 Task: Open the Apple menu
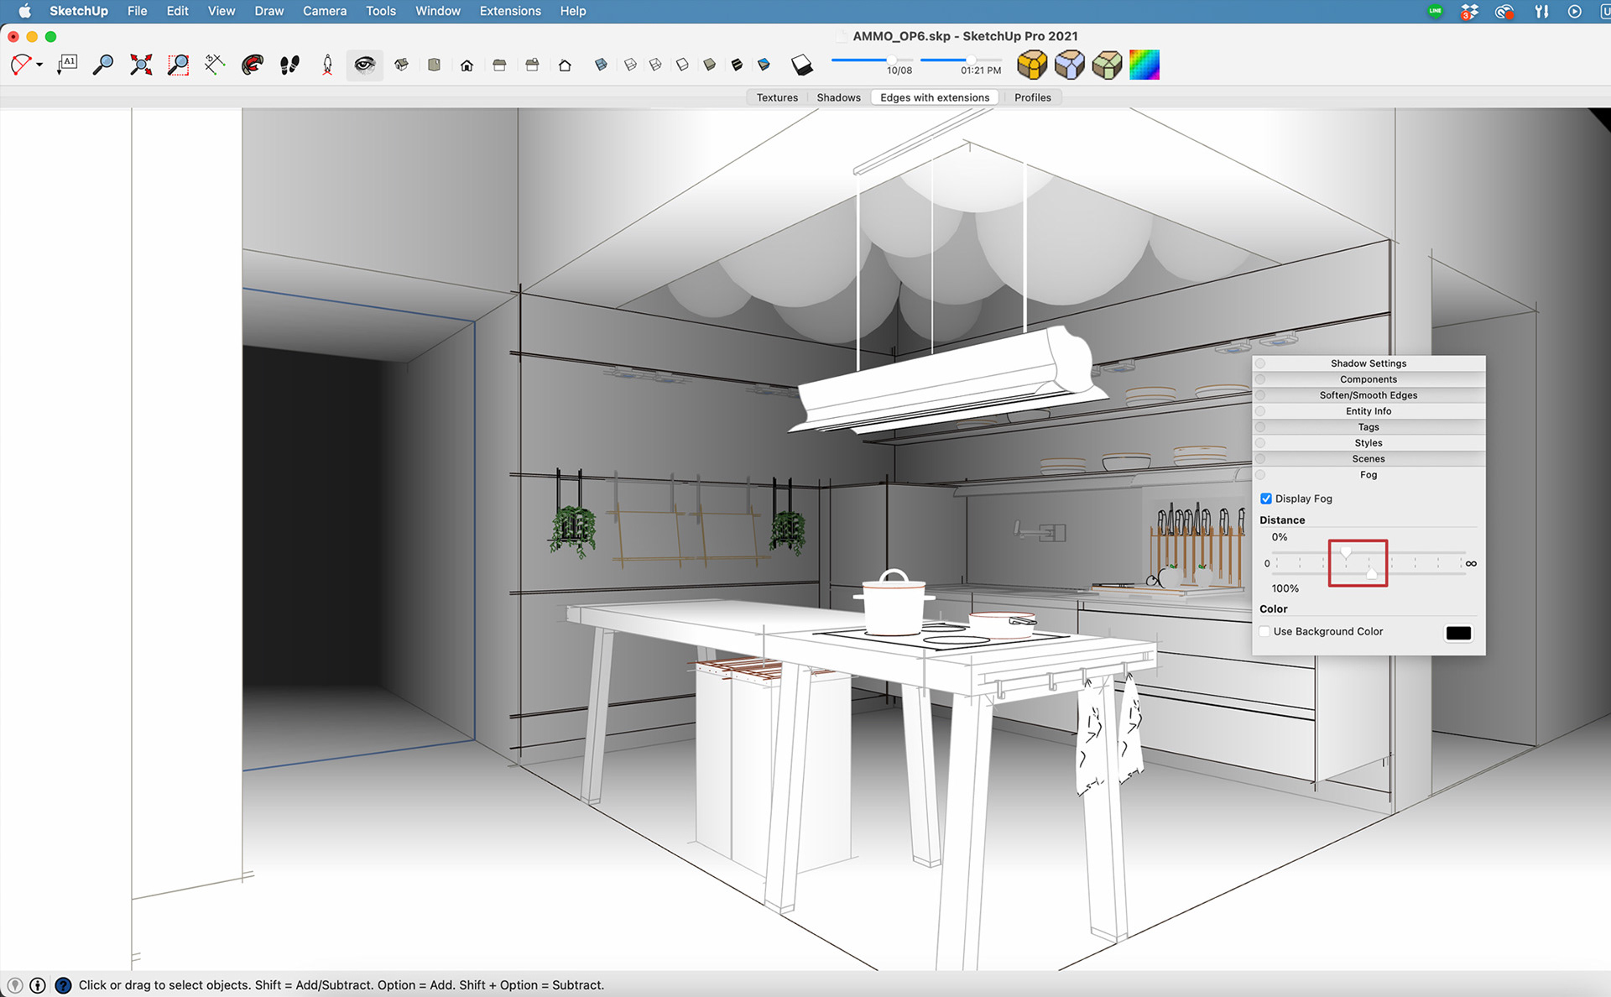[x=24, y=11]
